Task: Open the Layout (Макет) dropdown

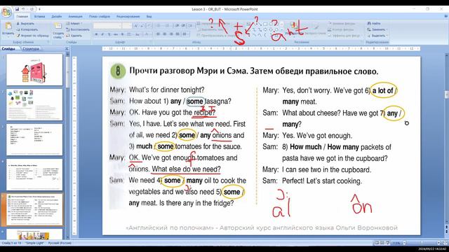Action: (74, 23)
